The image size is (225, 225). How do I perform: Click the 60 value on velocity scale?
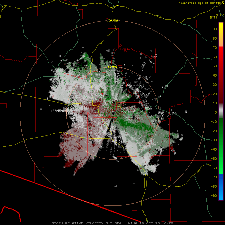tap(215, 57)
